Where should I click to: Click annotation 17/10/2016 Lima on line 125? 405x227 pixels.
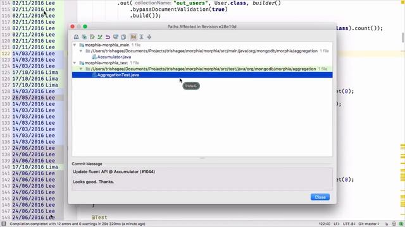(x=35, y=73)
